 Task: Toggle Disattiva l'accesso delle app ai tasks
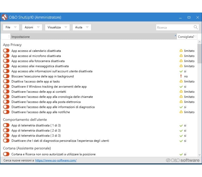tap(6, 81)
